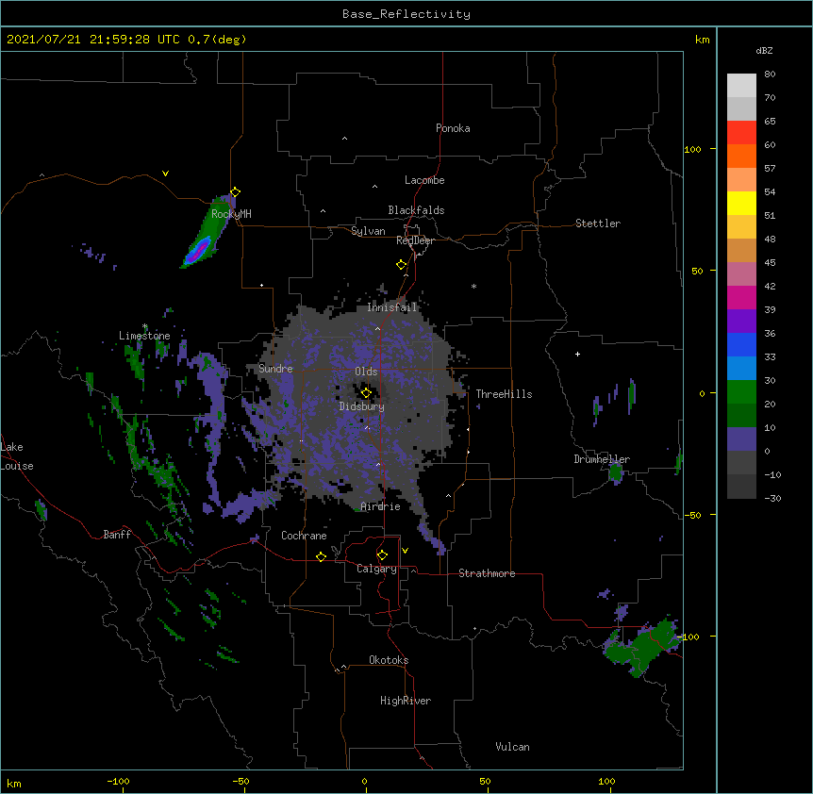Click the Olds town label
813x794 pixels.
(x=366, y=372)
